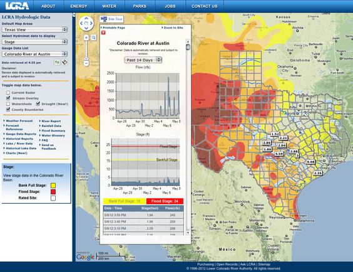Open the Send us Feedback link
The width and height of the screenshot is (353, 272).
[x=49, y=147]
